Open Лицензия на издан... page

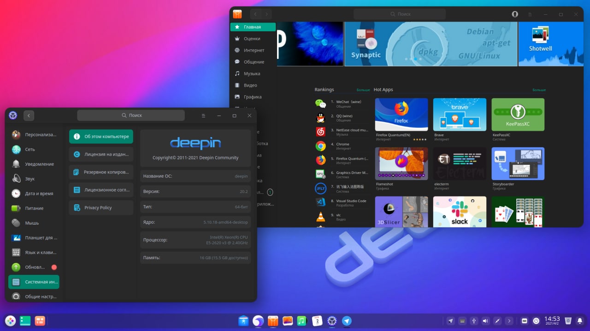101,154
